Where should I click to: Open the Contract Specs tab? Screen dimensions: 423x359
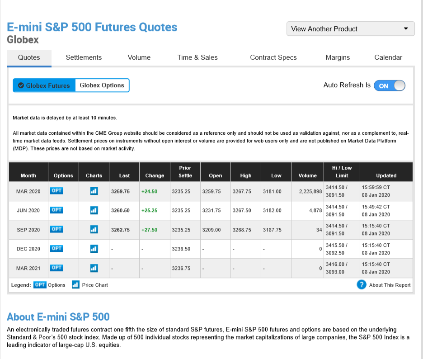[273, 57]
